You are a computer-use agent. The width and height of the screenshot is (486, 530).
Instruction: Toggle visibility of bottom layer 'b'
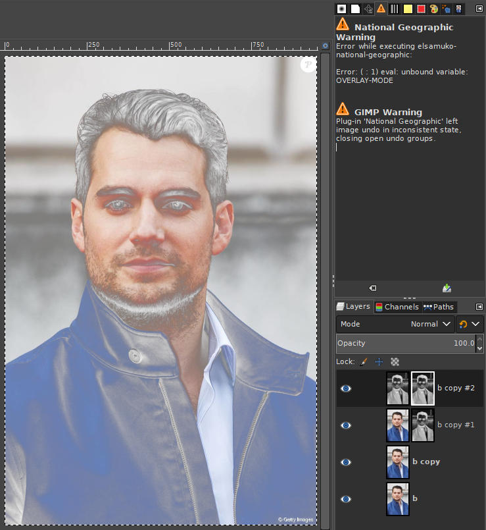346,499
